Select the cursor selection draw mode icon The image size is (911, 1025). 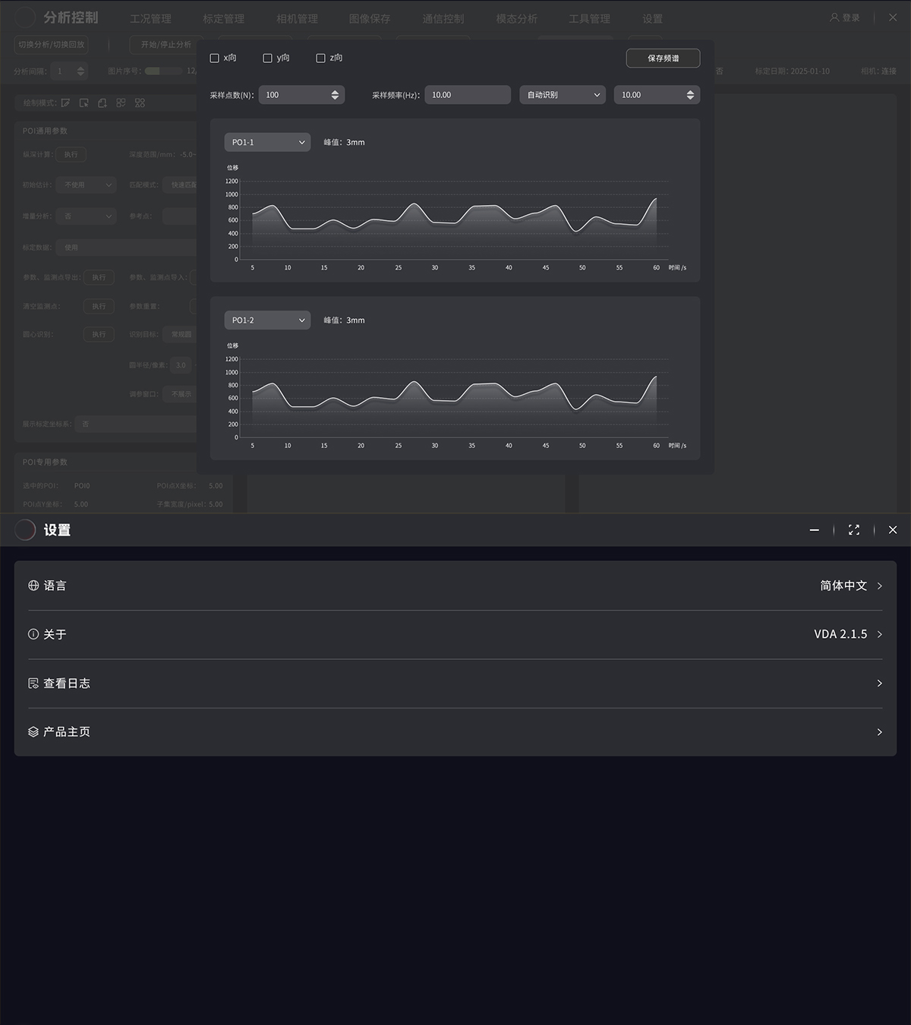[84, 102]
